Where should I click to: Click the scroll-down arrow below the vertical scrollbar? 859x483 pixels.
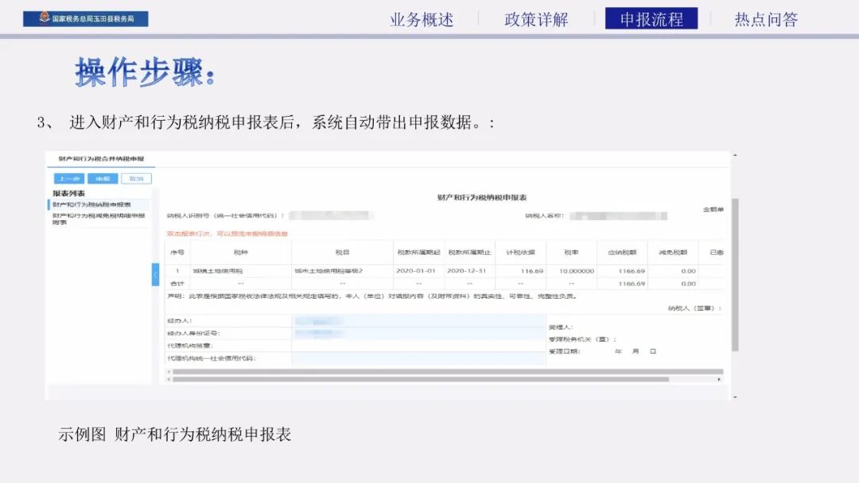pyautogui.click(x=735, y=397)
